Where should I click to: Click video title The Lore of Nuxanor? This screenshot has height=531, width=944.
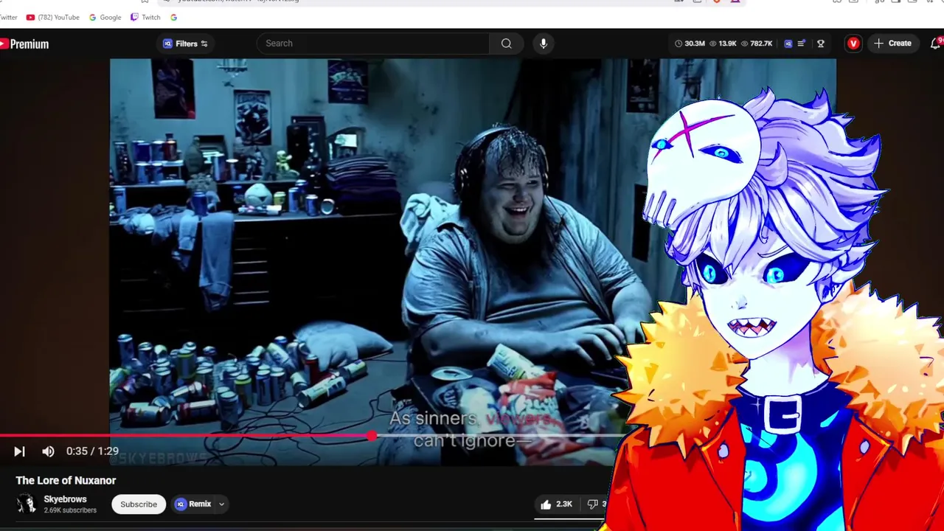click(66, 480)
